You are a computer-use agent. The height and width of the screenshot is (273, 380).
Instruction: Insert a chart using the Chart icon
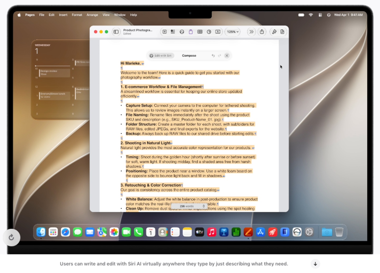click(209, 32)
